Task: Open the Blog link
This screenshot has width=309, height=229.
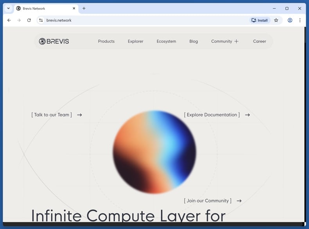Action: point(194,41)
